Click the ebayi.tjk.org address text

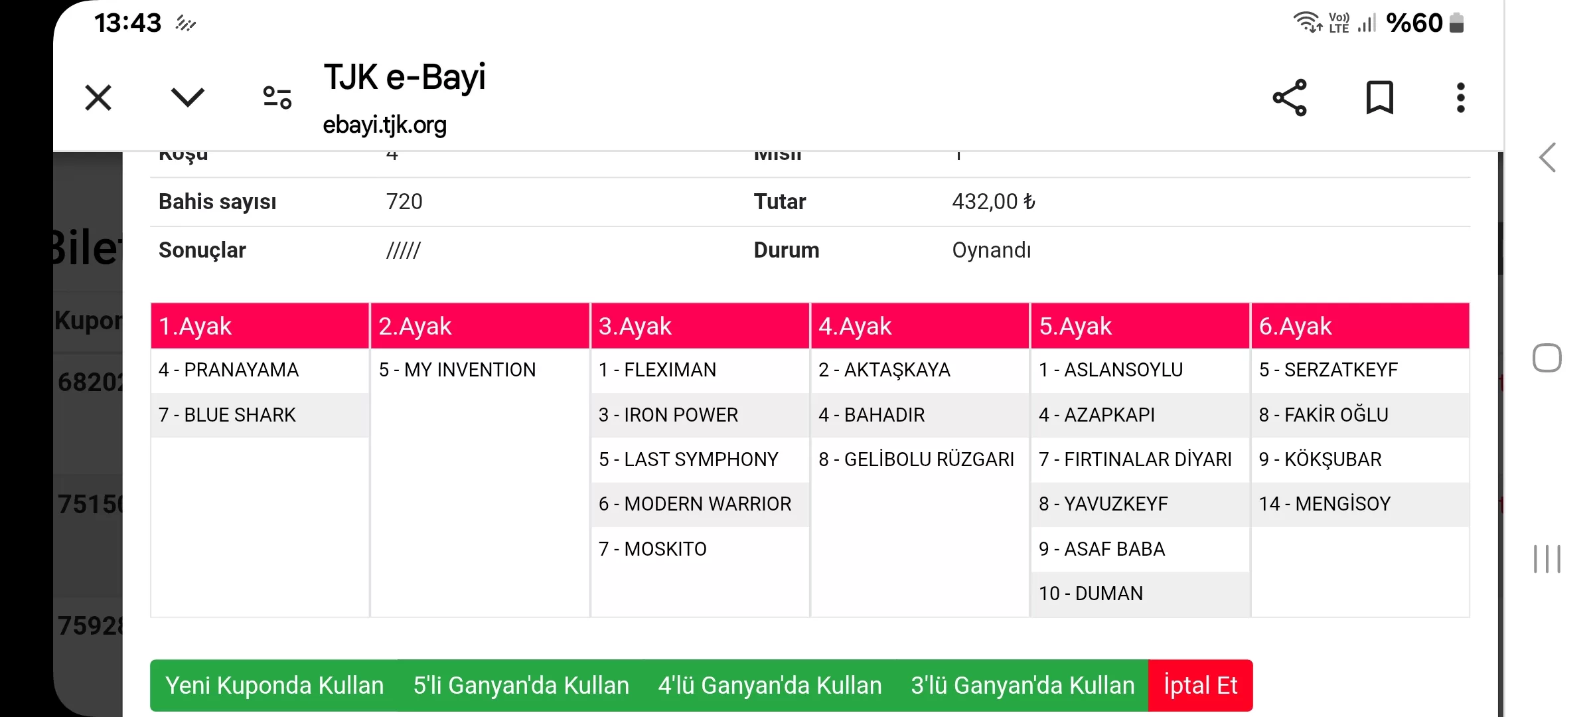pyautogui.click(x=384, y=125)
